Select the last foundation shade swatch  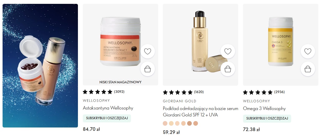[x=196, y=123]
